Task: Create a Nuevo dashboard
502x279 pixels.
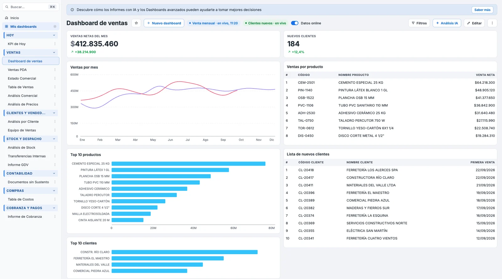Action: tap(164, 23)
